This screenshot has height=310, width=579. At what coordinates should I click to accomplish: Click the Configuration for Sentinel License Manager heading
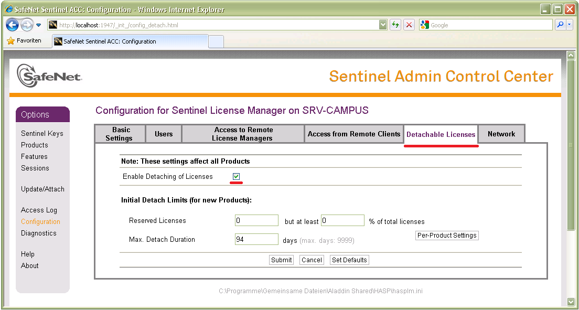coord(232,111)
